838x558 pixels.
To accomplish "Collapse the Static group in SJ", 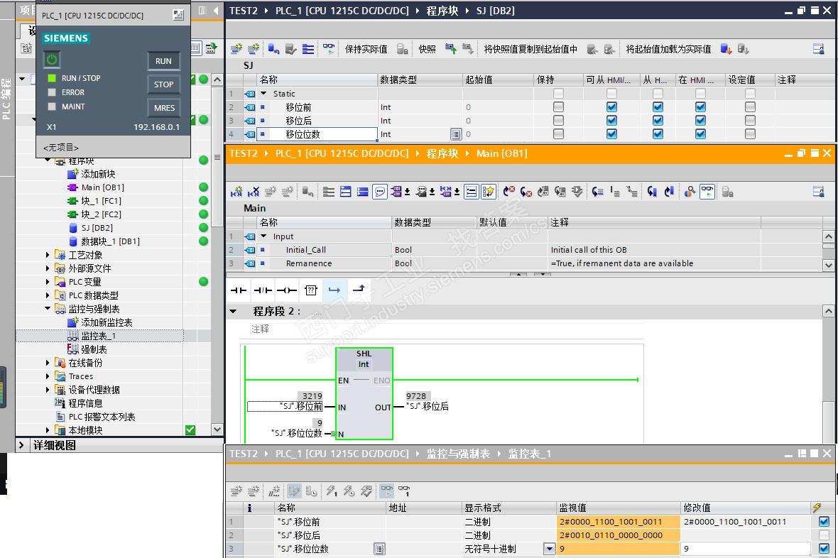I will [263, 94].
